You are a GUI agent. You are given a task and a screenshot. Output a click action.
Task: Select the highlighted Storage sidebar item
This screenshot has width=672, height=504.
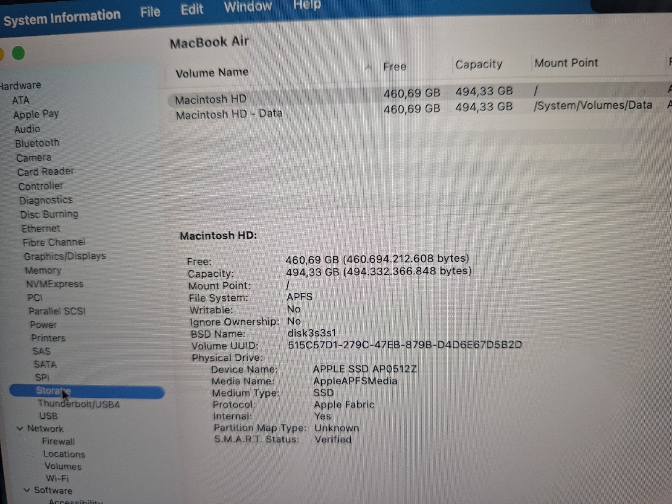(87, 392)
